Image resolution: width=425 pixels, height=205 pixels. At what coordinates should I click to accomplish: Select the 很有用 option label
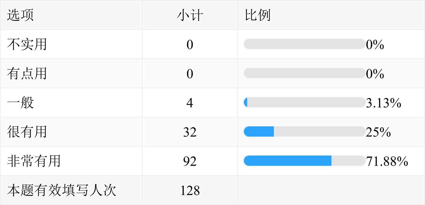[x=27, y=132]
